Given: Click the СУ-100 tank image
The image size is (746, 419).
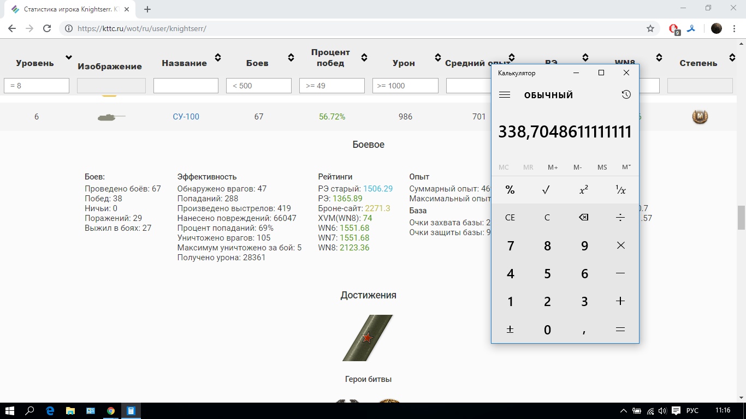Looking at the screenshot, I should pyautogui.click(x=111, y=117).
